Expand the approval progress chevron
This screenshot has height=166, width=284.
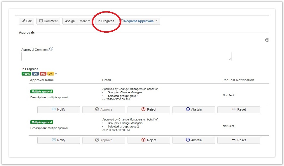click(56, 74)
